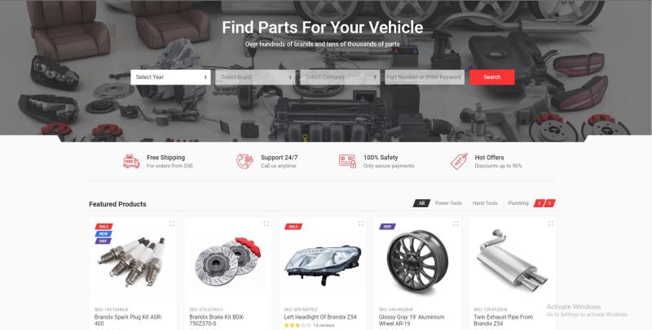Open quickview icon on Spark Plug Kit card
The height and width of the screenshot is (330, 652).
171,224
